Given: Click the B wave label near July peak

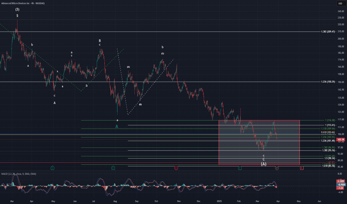Looking at the screenshot, I should tap(100, 41).
